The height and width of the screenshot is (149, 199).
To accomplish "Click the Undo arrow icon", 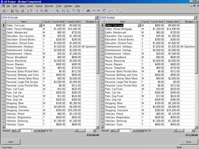I will pos(52,11).
